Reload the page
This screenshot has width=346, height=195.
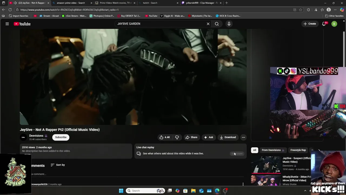10,10
